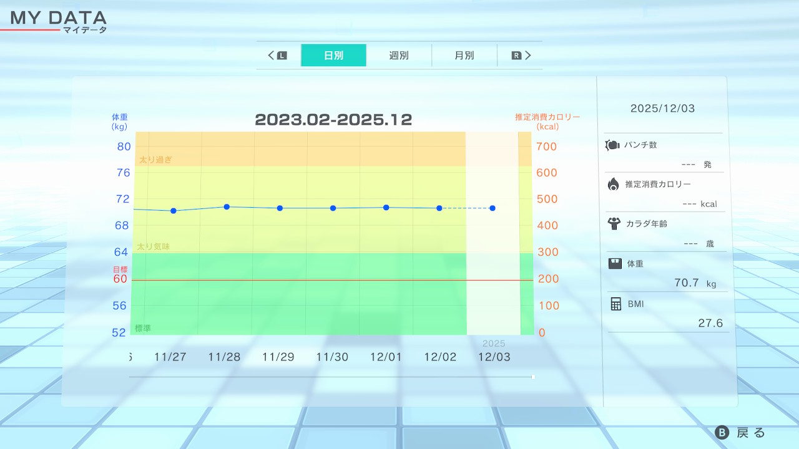This screenshot has width=799, height=449.
Task: Click the BMI calculator icon
Action: pyautogui.click(x=615, y=304)
